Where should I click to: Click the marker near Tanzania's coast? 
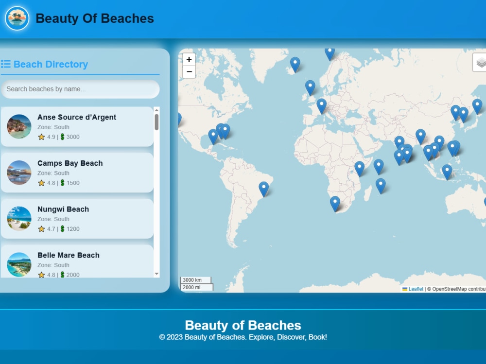point(360,169)
